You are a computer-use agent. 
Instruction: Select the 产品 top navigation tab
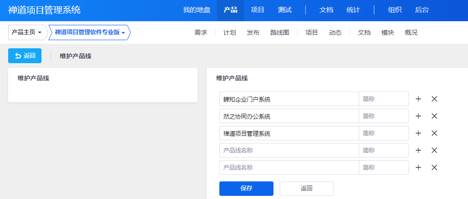coord(231,10)
